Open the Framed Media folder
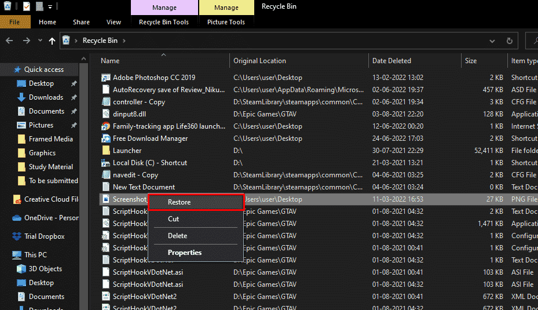This screenshot has height=310, width=538. [51, 139]
